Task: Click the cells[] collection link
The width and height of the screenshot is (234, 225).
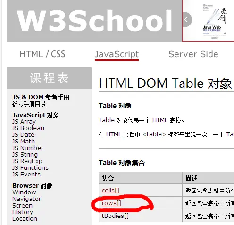Action: [x=110, y=191]
